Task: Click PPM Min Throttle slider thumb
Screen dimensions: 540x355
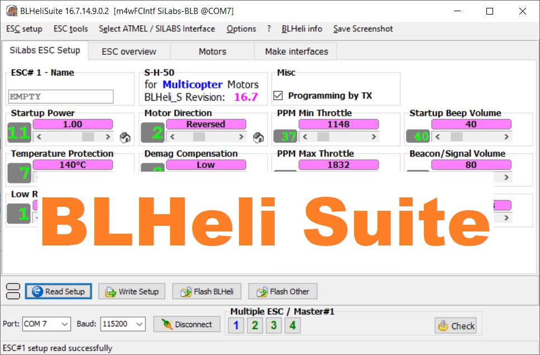Action: (323, 137)
